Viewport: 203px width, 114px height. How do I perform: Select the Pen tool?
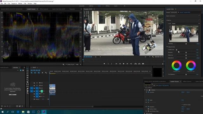(27, 89)
